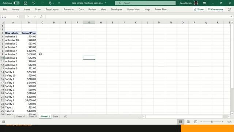Open the View tab

tap(103, 10)
